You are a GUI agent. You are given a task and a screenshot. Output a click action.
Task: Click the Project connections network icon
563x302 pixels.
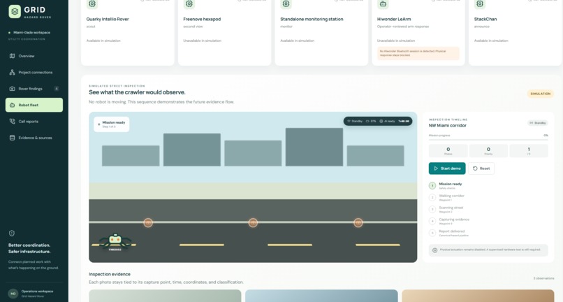coord(12,72)
